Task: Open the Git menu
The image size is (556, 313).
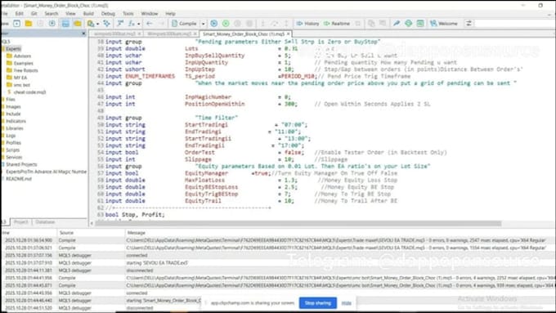Action: pos(34,13)
